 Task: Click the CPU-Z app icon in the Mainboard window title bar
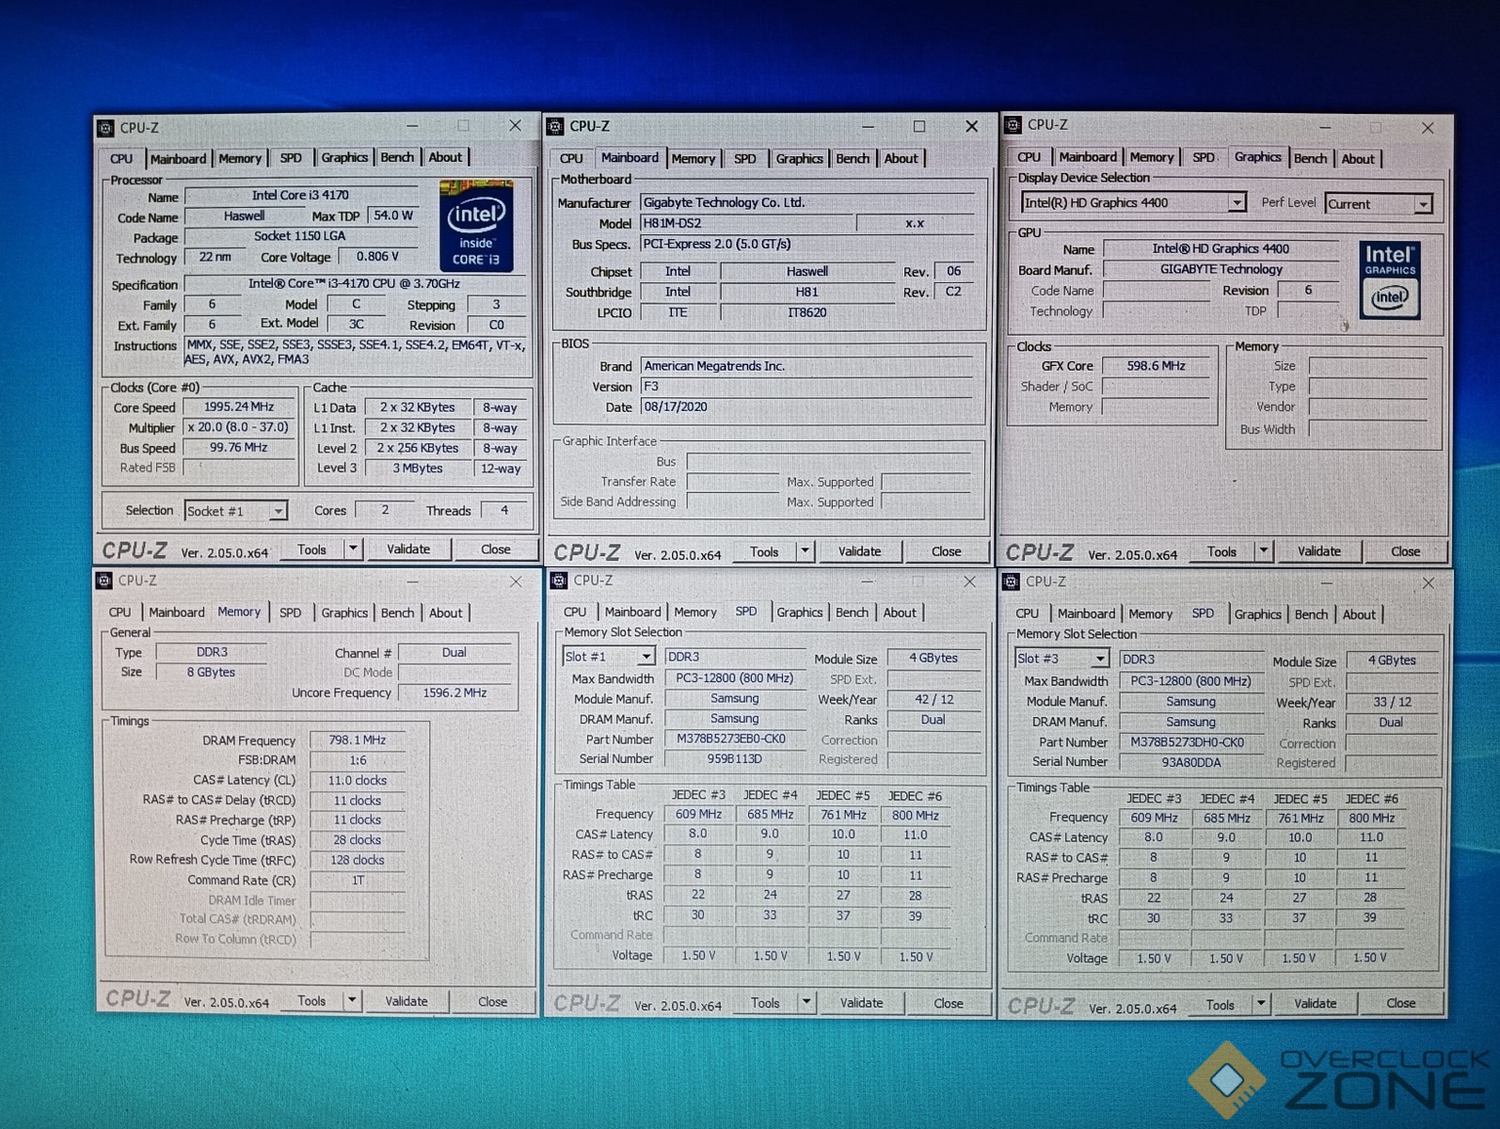pyautogui.click(x=555, y=126)
